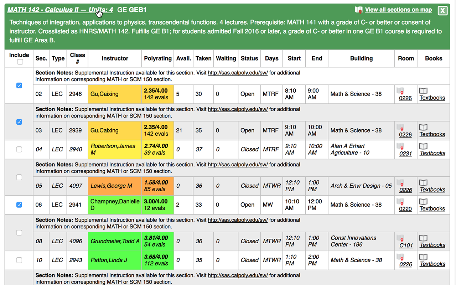
Task: Click map pin icon for section 04 room
Action: point(401,146)
